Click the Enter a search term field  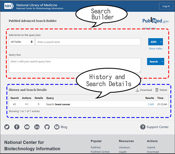[88, 42]
